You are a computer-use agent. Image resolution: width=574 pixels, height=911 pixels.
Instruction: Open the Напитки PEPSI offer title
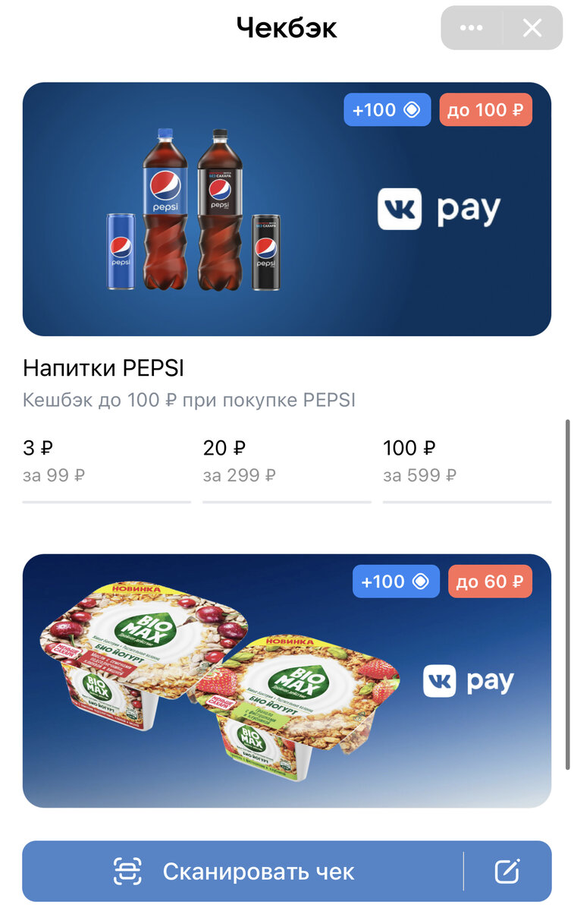click(x=104, y=368)
